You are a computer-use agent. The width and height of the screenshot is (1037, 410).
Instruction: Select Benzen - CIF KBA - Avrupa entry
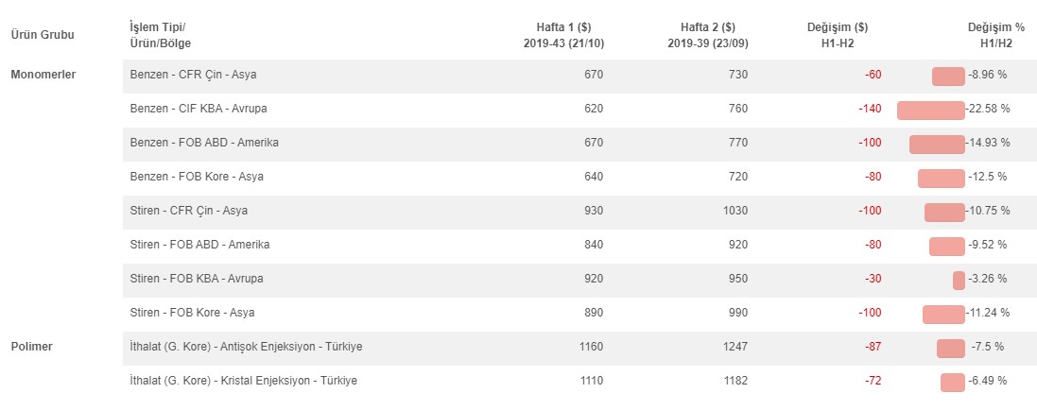[x=579, y=110]
